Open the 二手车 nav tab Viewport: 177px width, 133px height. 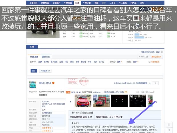point(112,3)
